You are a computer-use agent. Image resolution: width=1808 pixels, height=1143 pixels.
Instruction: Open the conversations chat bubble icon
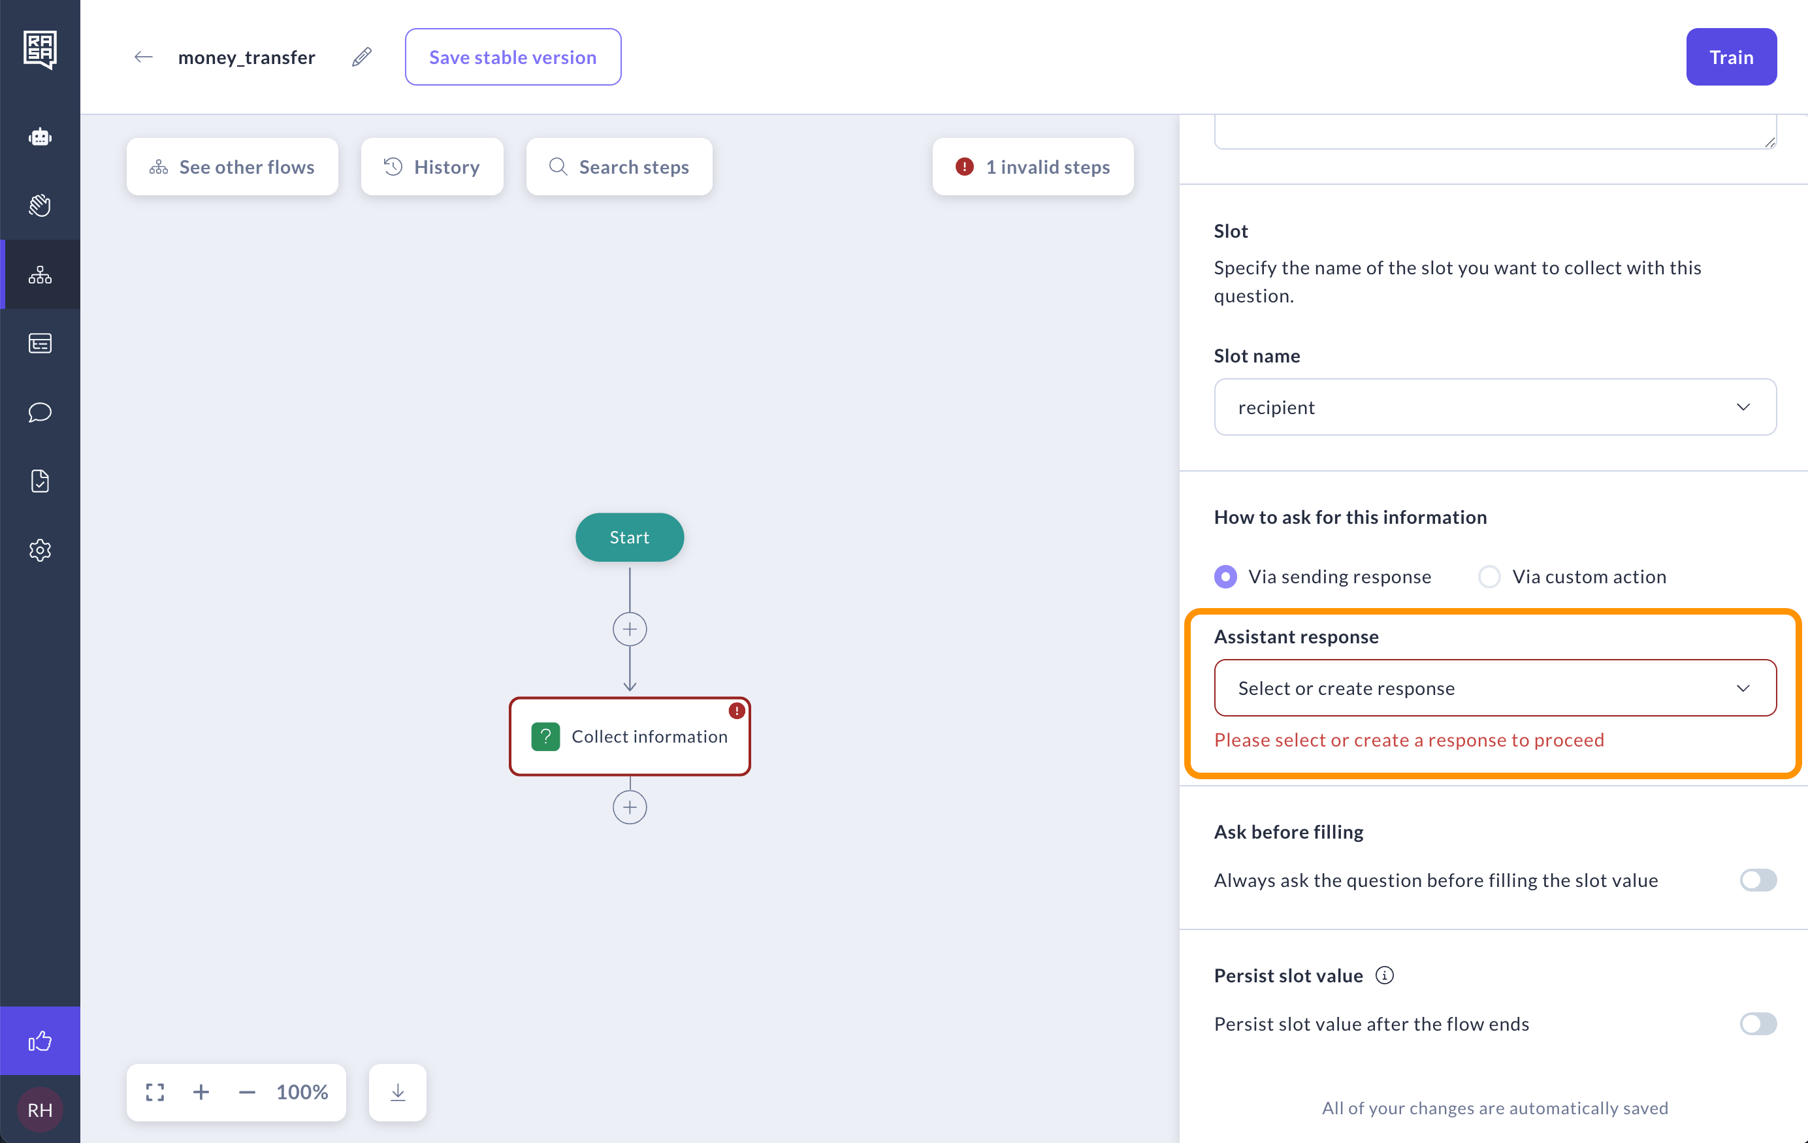pyautogui.click(x=40, y=412)
